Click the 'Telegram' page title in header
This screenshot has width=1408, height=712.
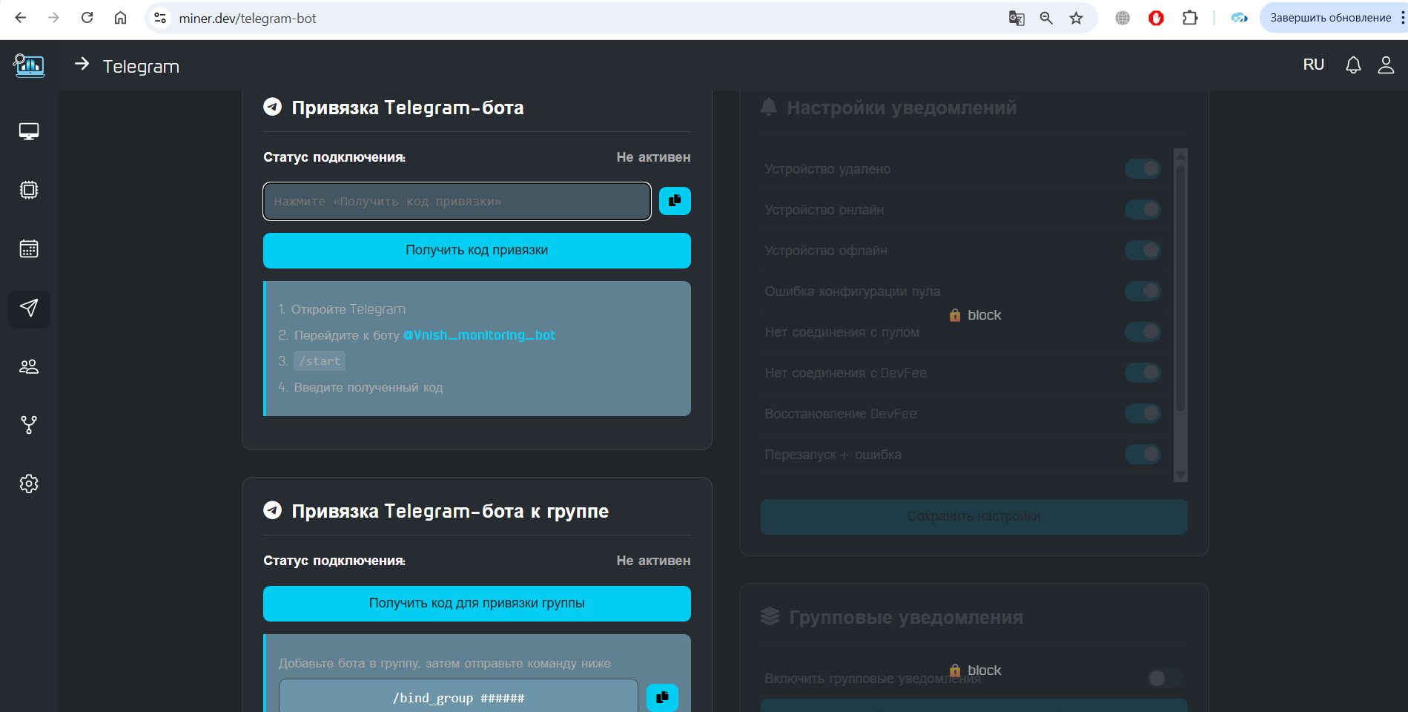click(x=141, y=67)
